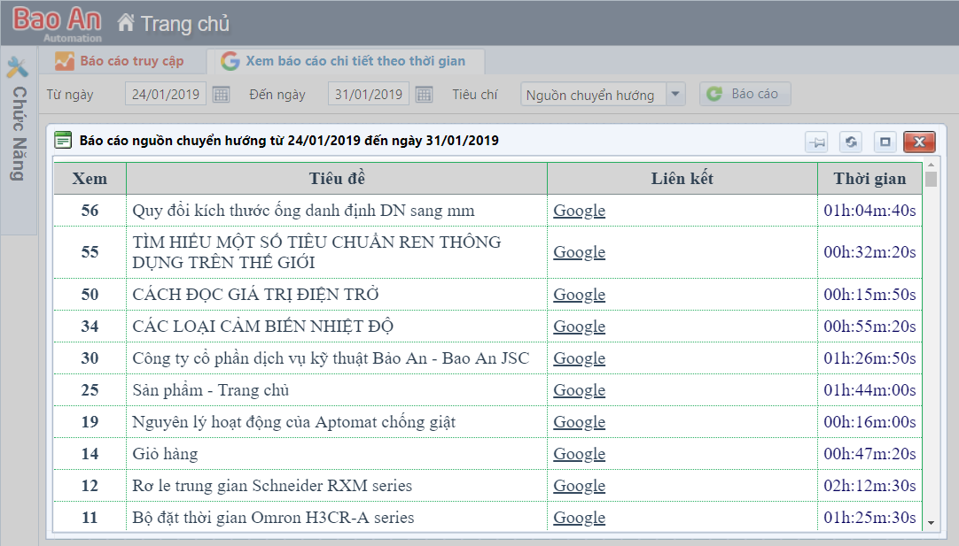Click the home icon beside Trang chủ
Screen dimensions: 959x546
coord(126,23)
